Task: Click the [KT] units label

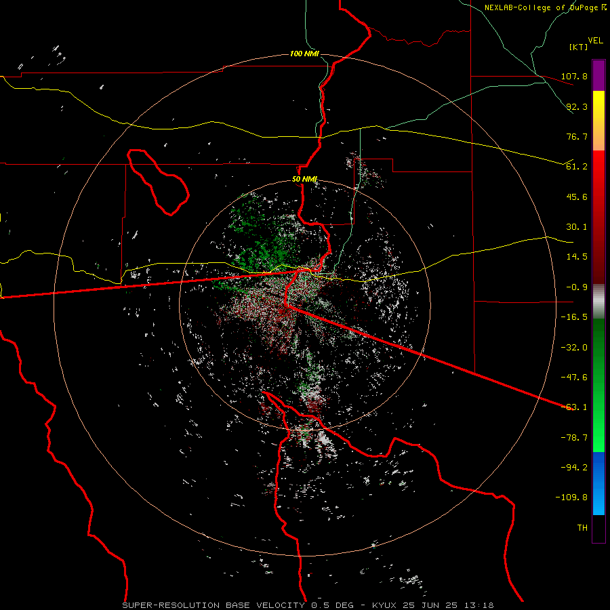Action: [579, 47]
